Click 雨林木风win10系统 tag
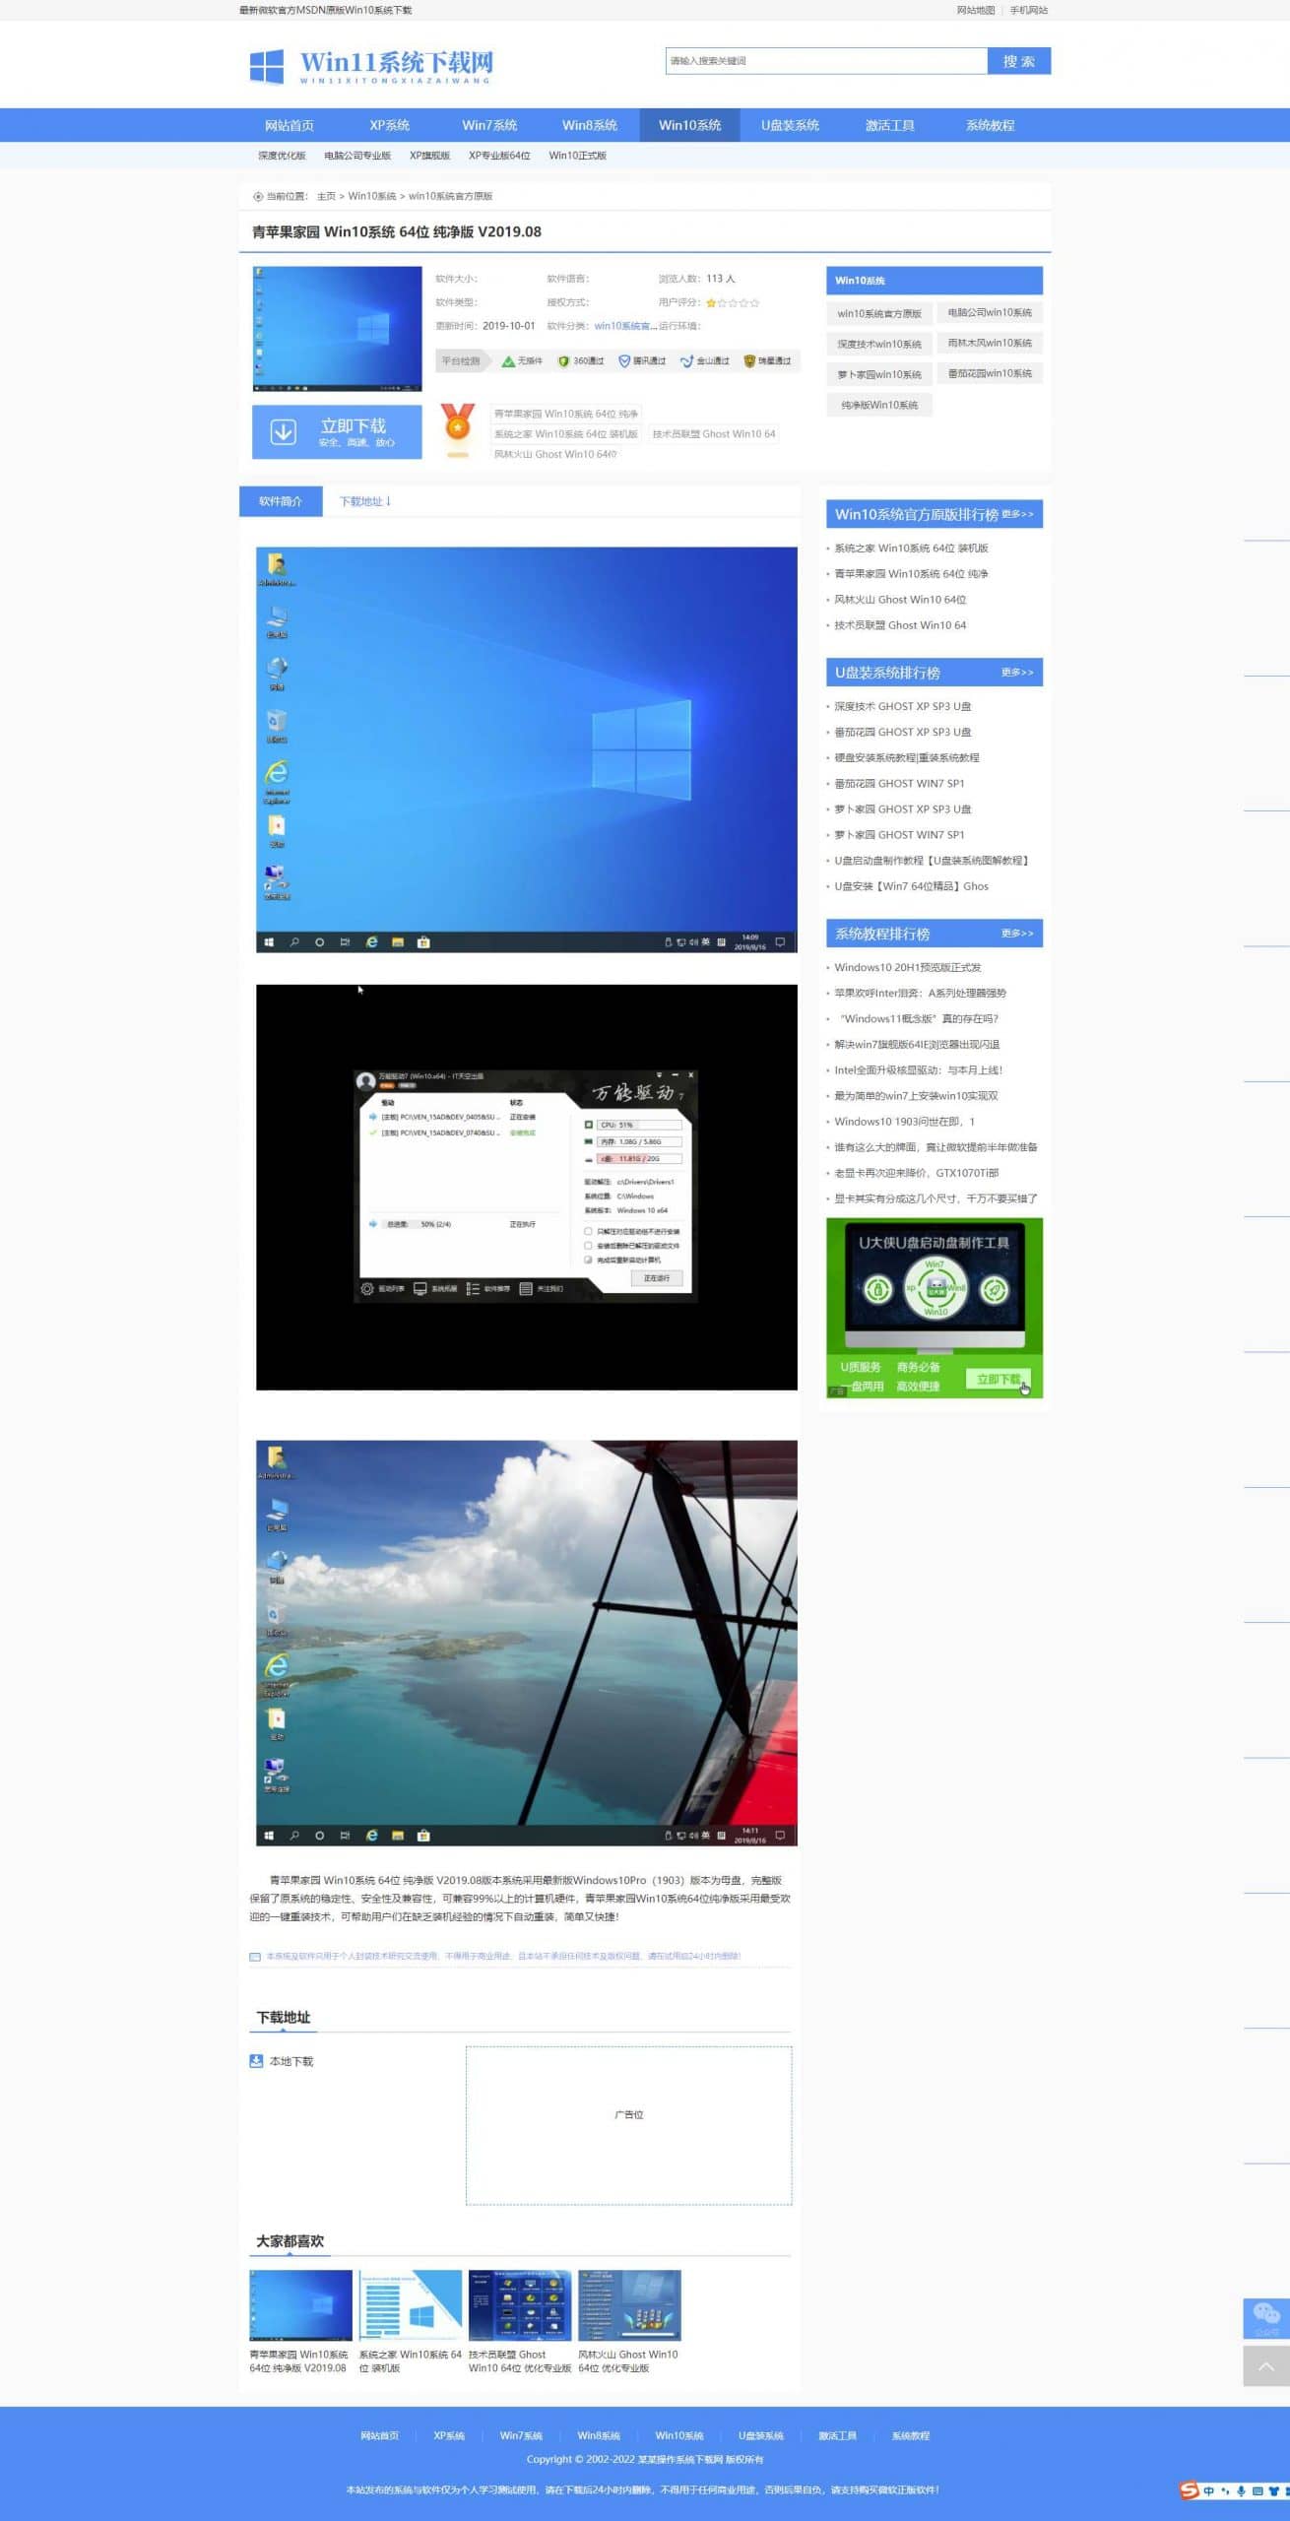1290x2521 pixels. [990, 343]
